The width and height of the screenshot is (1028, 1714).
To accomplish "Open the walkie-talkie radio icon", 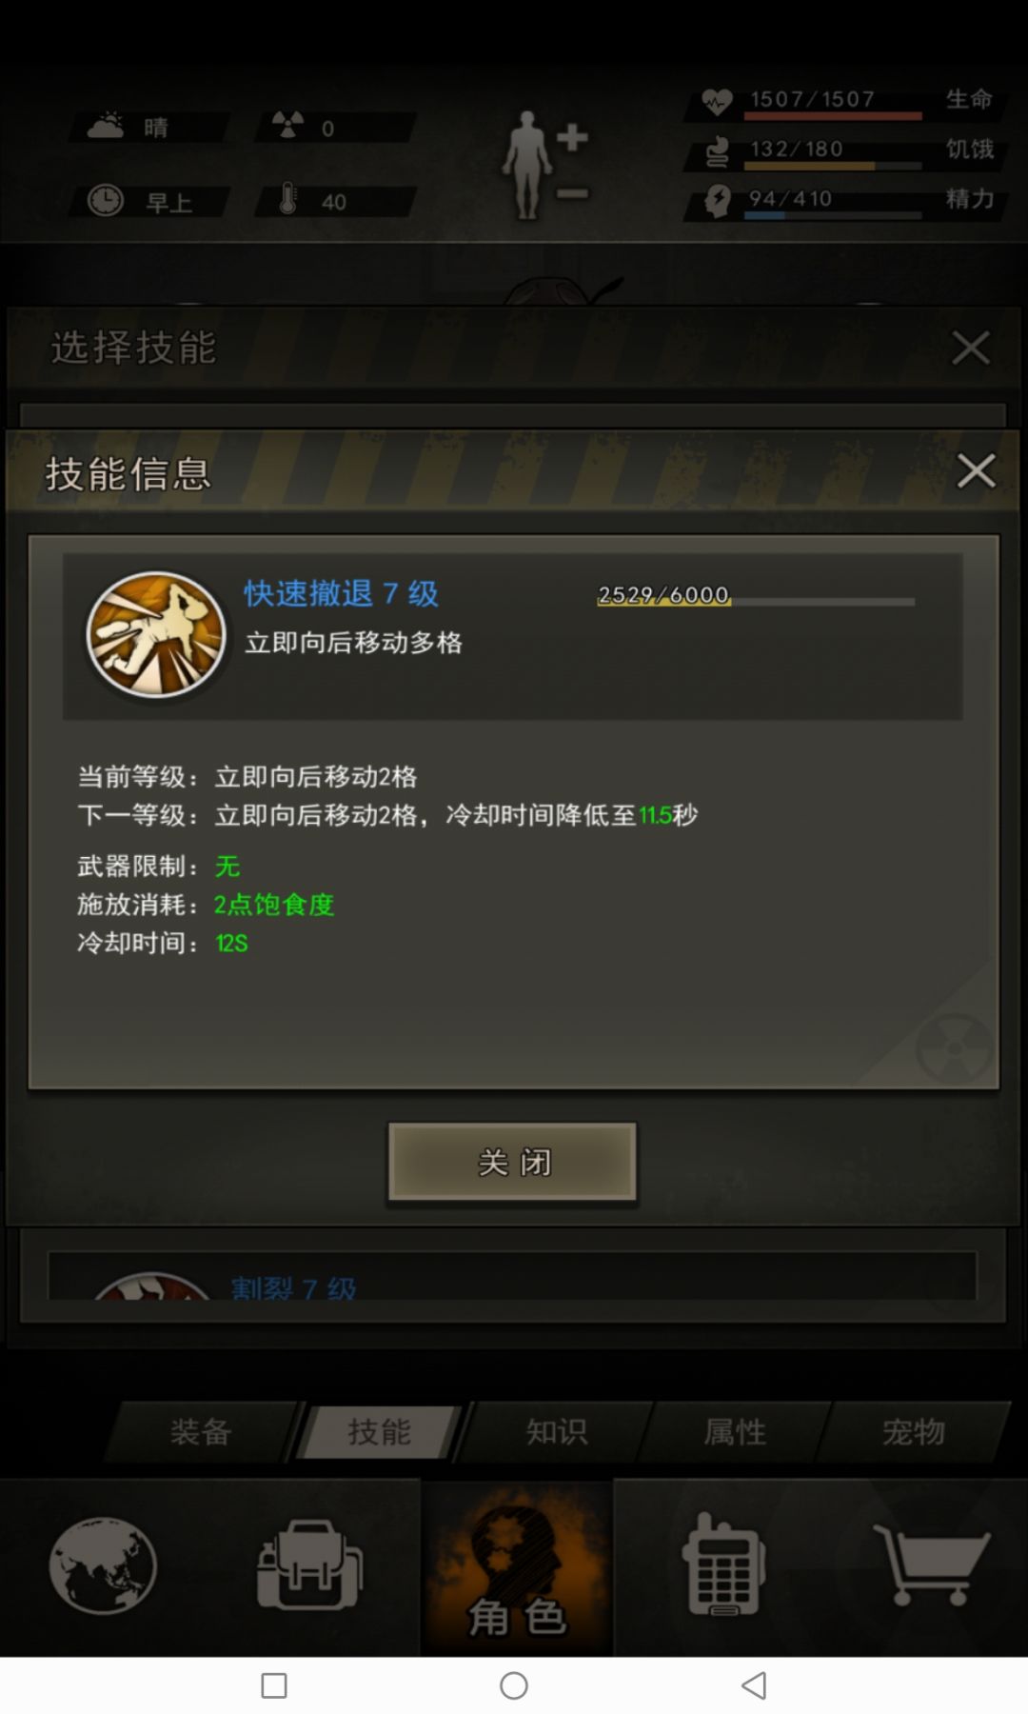I will tap(723, 1564).
